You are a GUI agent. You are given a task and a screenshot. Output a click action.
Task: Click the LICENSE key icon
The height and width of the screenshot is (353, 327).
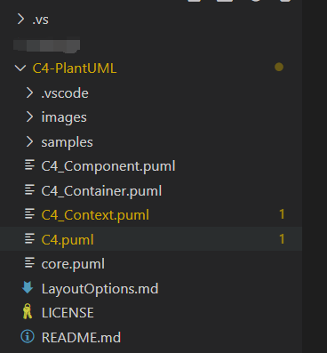tap(28, 311)
